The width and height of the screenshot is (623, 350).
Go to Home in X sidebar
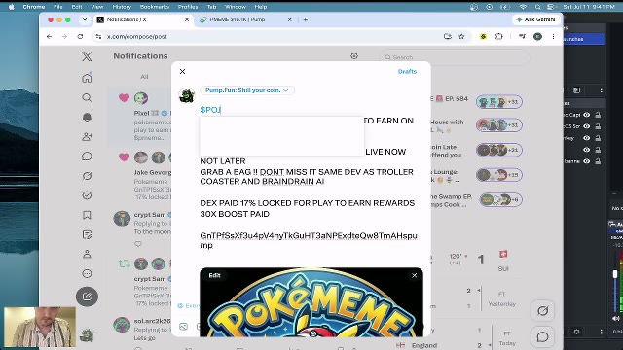pos(87,78)
